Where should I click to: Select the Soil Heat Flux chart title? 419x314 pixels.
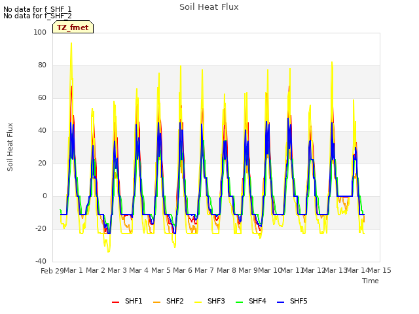pos(209,7)
